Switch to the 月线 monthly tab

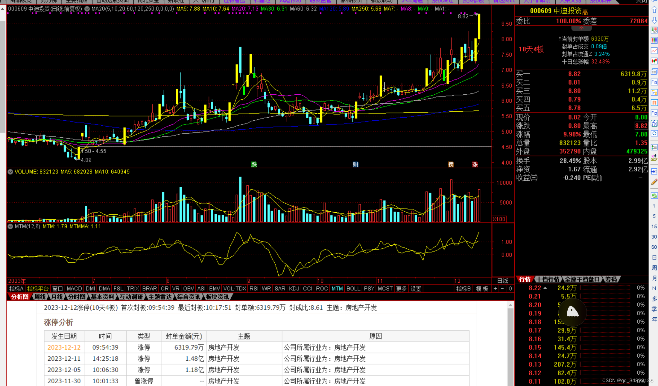[x=57, y=297]
